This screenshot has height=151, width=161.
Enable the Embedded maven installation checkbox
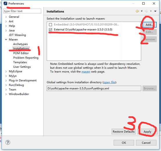tap(50, 25)
